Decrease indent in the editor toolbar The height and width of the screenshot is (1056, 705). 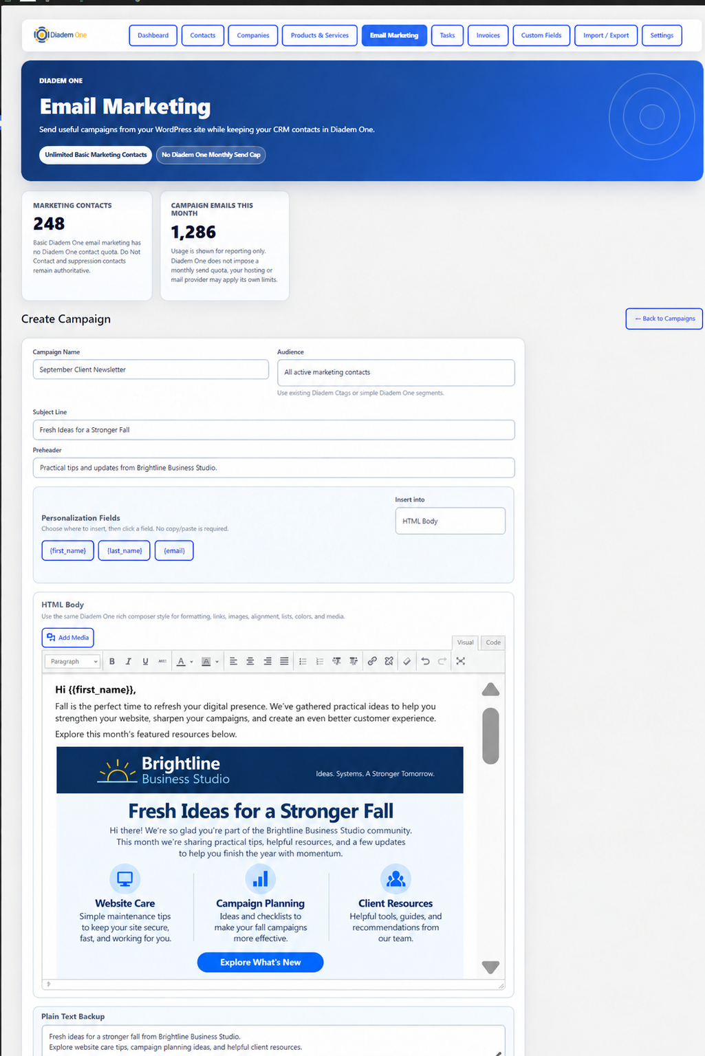pyautogui.click(x=337, y=661)
